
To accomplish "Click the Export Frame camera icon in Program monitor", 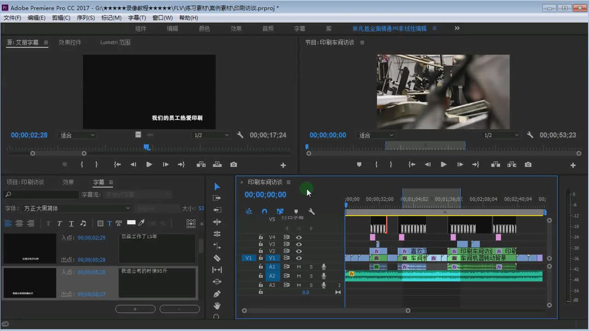I will (x=528, y=164).
